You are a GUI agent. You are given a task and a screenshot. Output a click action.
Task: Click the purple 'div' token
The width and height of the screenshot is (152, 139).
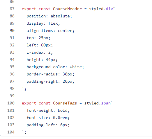[x=109, y=9]
